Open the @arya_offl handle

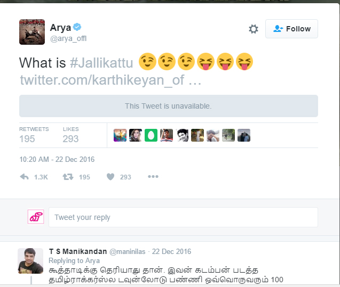(68, 38)
